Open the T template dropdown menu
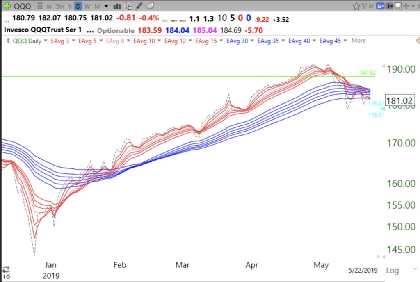 coord(389,6)
